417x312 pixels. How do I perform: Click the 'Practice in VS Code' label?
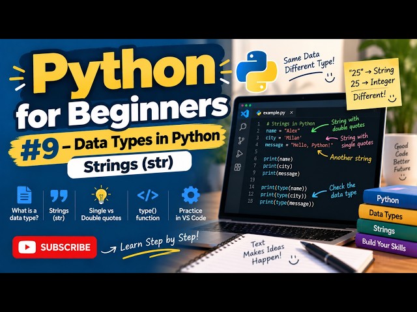191,214
